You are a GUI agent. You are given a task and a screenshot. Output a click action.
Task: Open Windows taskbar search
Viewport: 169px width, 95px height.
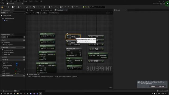pyautogui.click(x=5, y=94)
